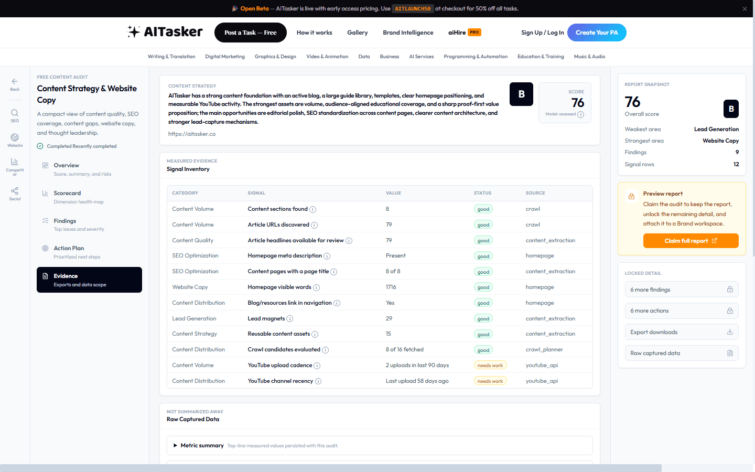Image resolution: width=755 pixels, height=472 pixels.
Task: Click the 6 more actions locked item
Action: click(682, 310)
